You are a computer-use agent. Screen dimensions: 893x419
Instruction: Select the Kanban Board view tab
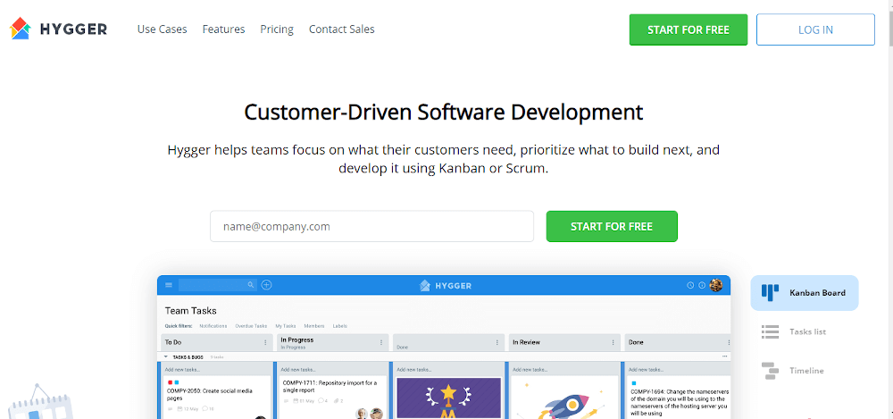(805, 293)
